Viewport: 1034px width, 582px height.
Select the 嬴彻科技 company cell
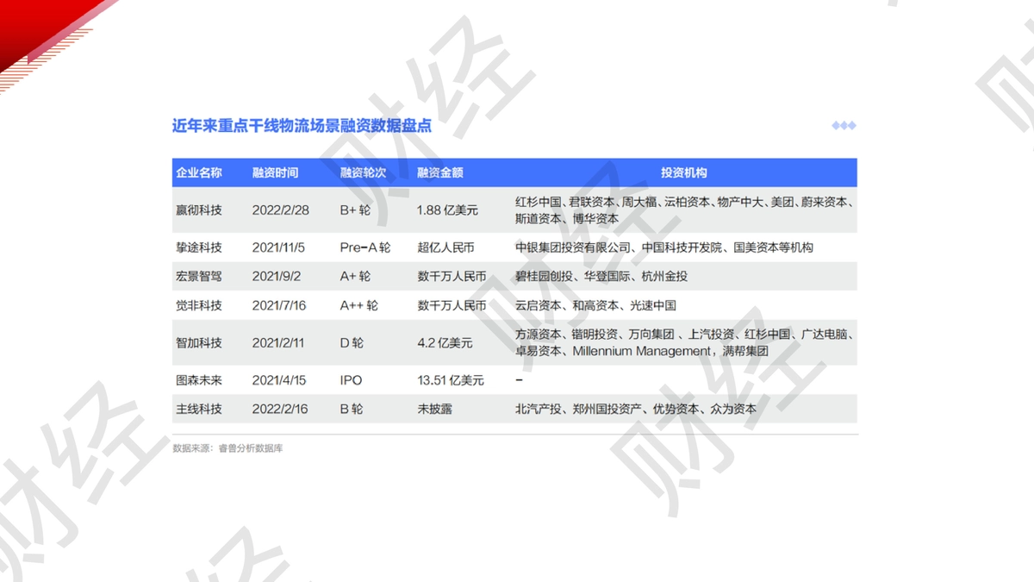point(199,210)
